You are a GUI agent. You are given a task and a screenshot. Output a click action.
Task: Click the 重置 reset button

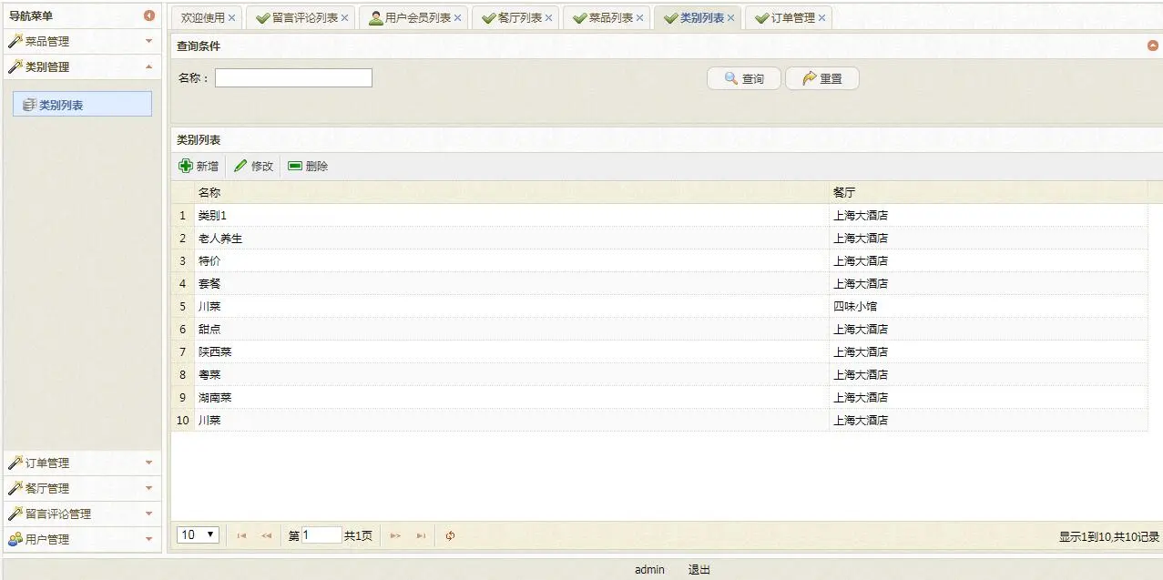(x=822, y=79)
